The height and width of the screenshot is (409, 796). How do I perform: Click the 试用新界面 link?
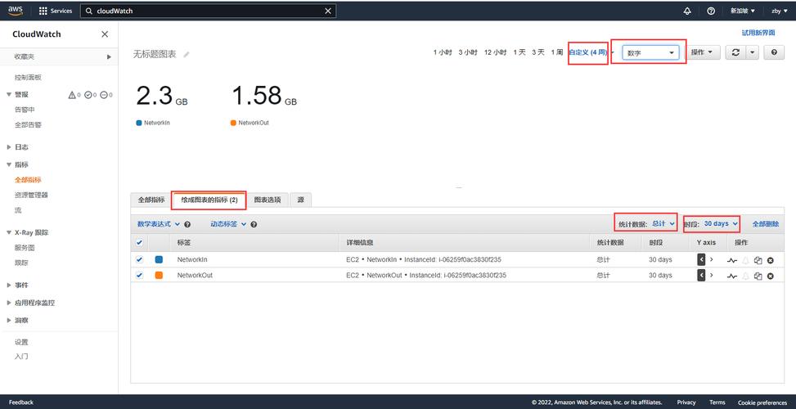coord(758,33)
